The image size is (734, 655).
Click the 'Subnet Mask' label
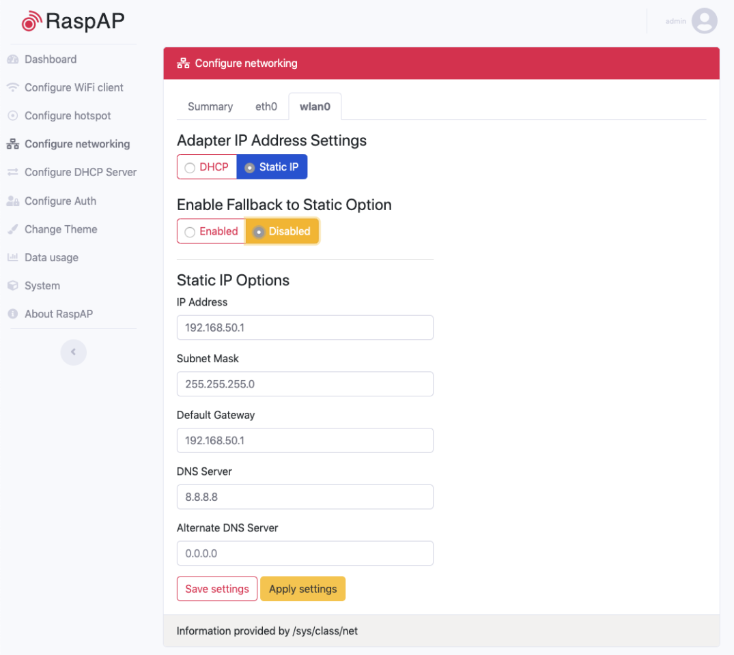coord(208,358)
